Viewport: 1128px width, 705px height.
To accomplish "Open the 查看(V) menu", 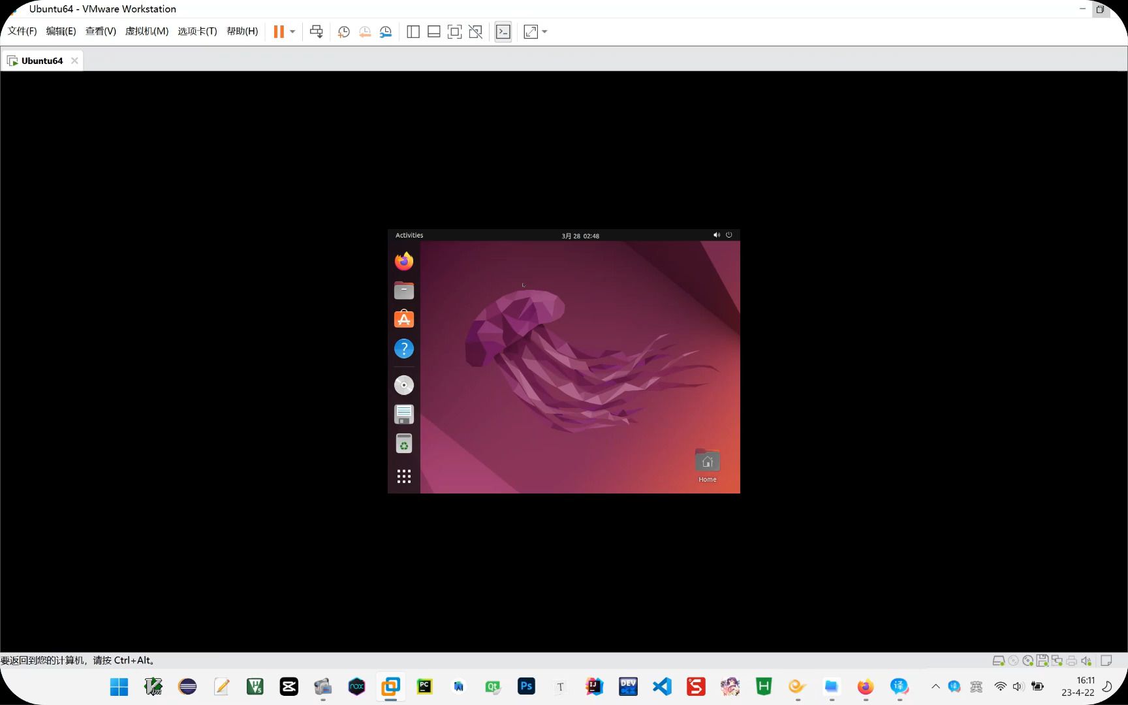I will tap(101, 31).
